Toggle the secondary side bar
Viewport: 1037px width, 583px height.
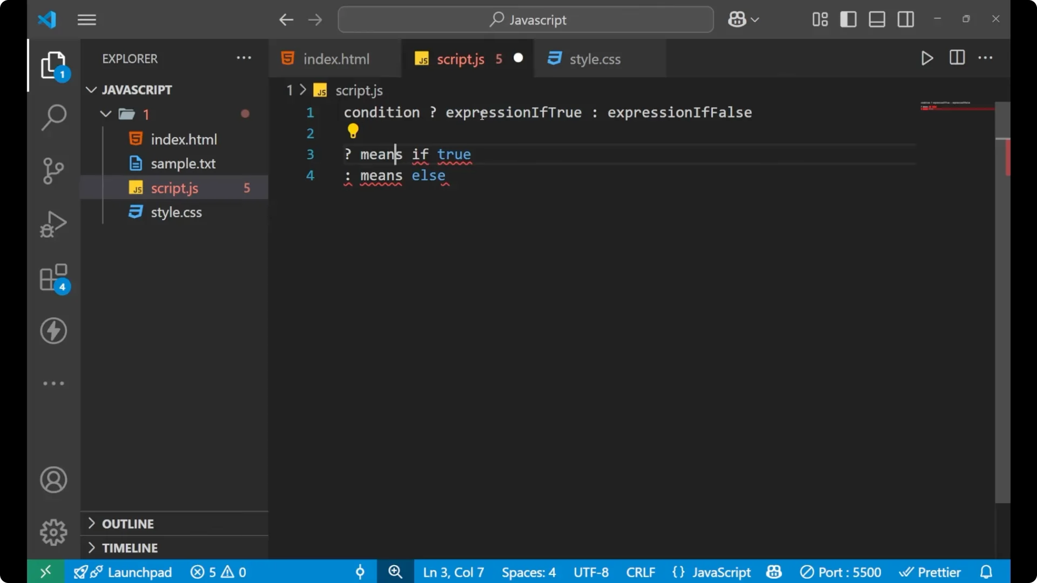[x=905, y=19]
